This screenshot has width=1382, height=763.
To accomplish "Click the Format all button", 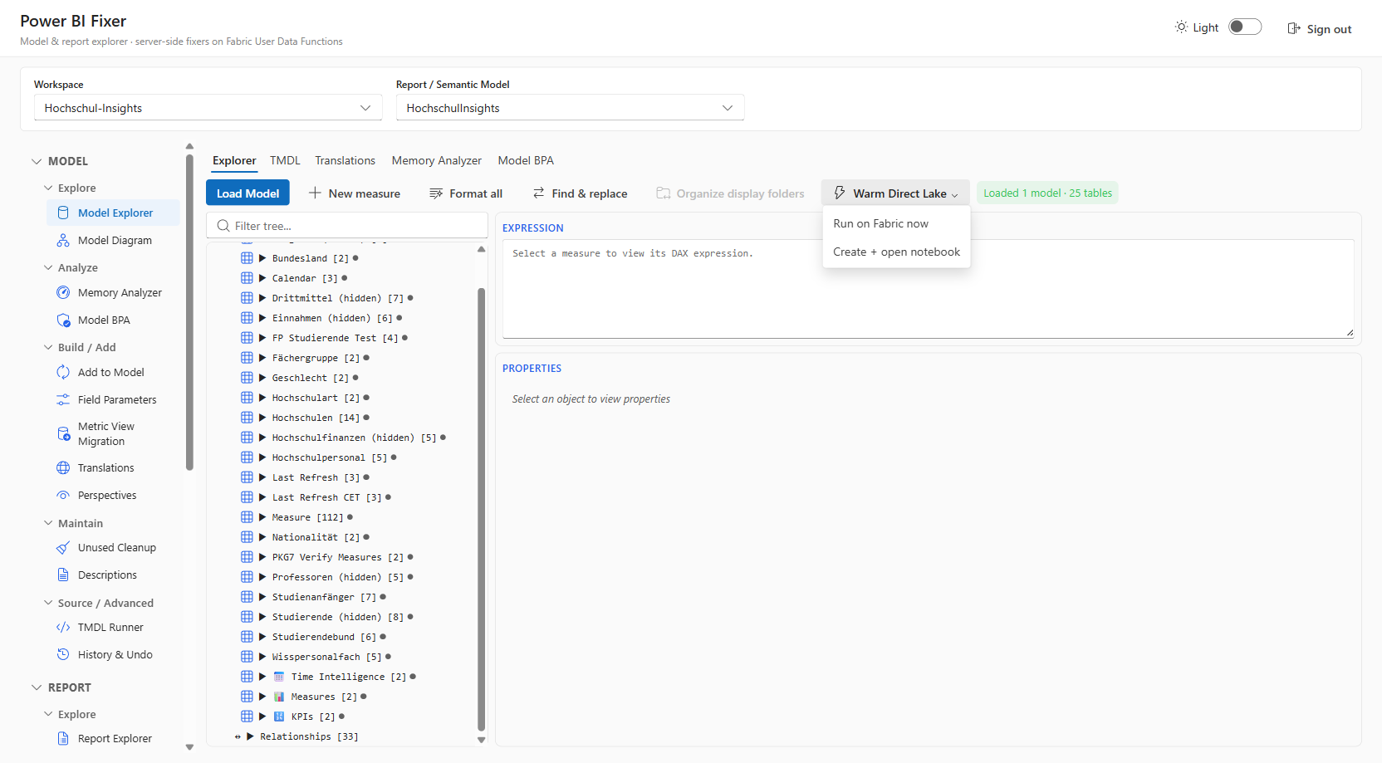I will pyautogui.click(x=466, y=193).
